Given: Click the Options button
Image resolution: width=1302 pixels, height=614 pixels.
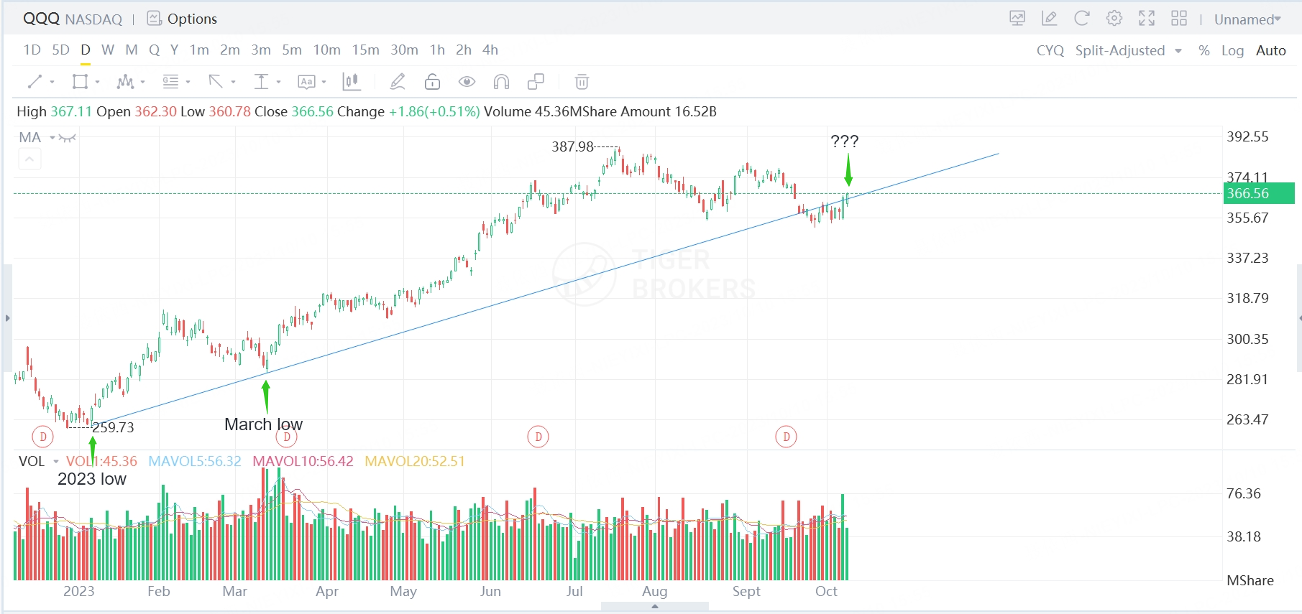Looking at the screenshot, I should [183, 19].
